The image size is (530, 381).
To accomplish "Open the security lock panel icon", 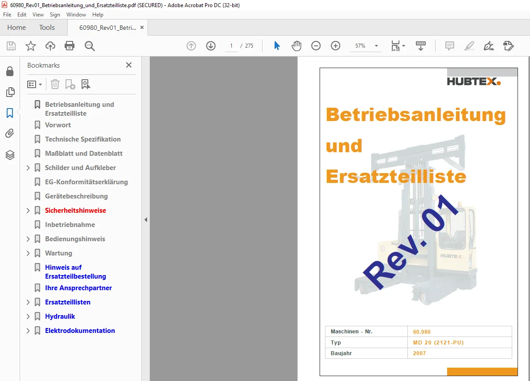I will coord(10,71).
